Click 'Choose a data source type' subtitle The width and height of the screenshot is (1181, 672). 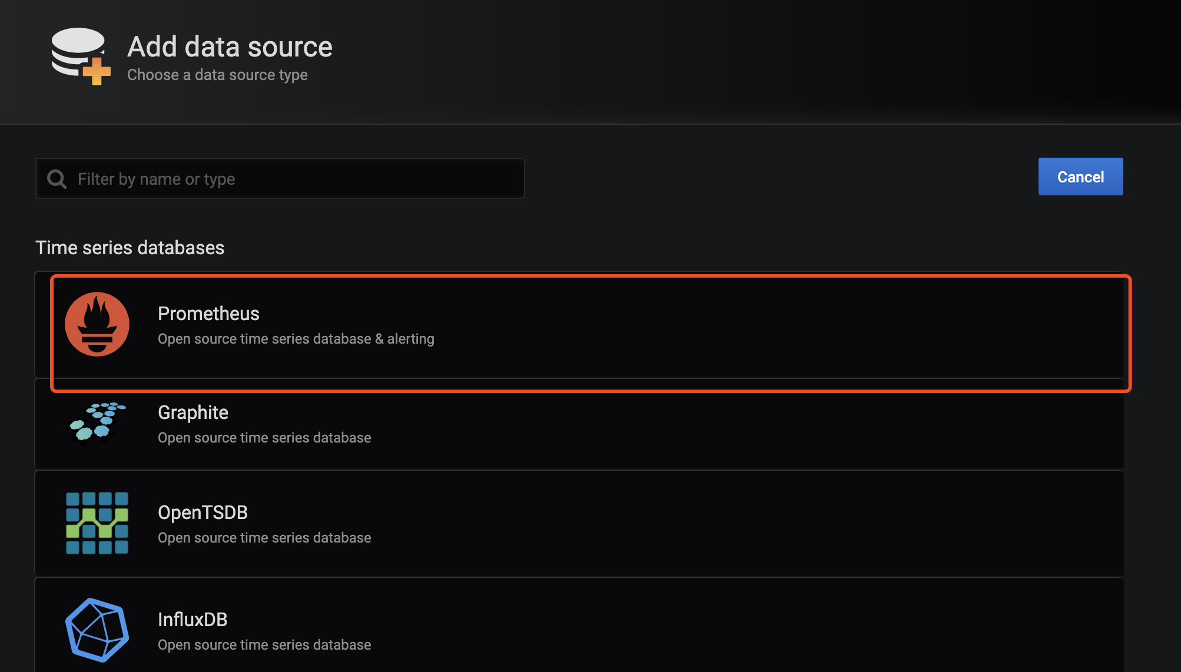pos(217,75)
